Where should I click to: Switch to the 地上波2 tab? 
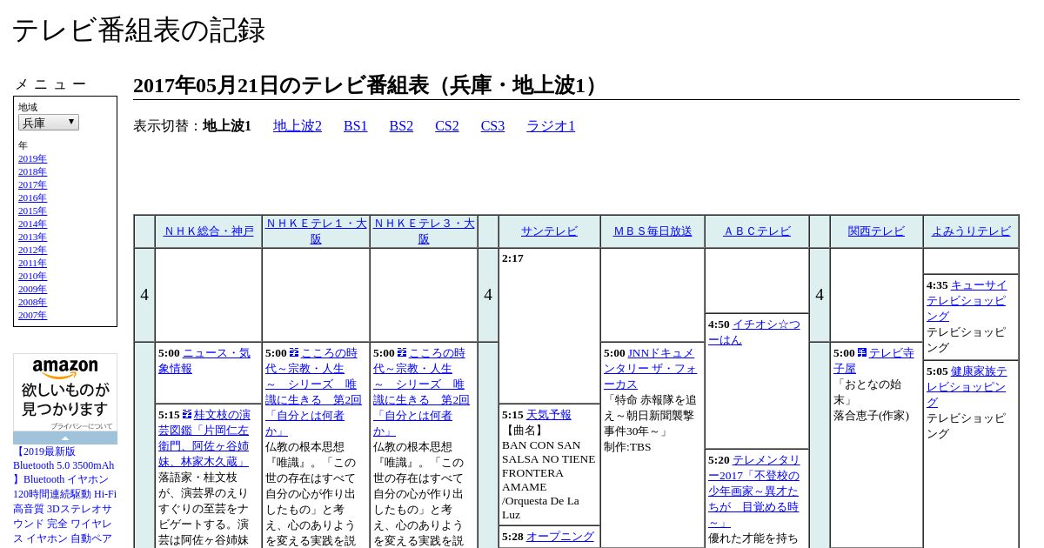click(298, 126)
